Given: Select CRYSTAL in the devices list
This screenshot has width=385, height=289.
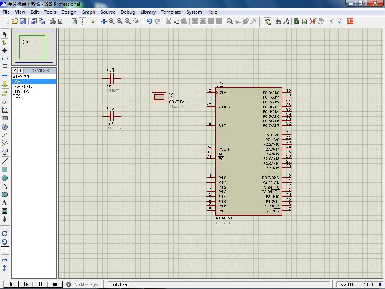Looking at the screenshot, I should pos(21,91).
